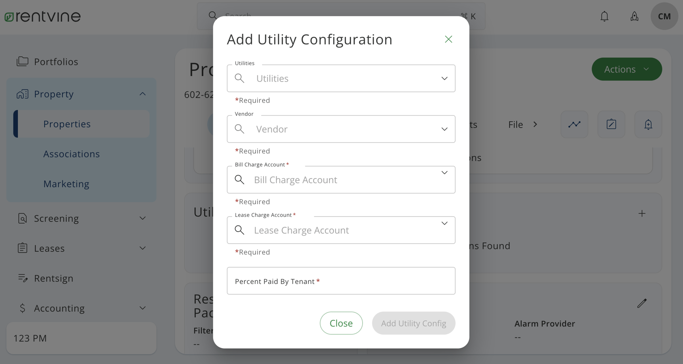683x364 pixels.
Task: Click the property trends chart icon
Action: coord(574,124)
